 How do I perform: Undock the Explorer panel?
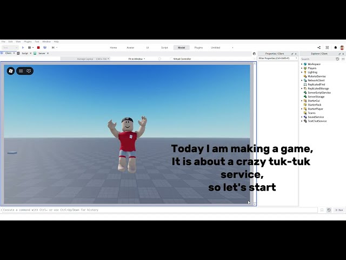pyautogui.click(x=340, y=54)
